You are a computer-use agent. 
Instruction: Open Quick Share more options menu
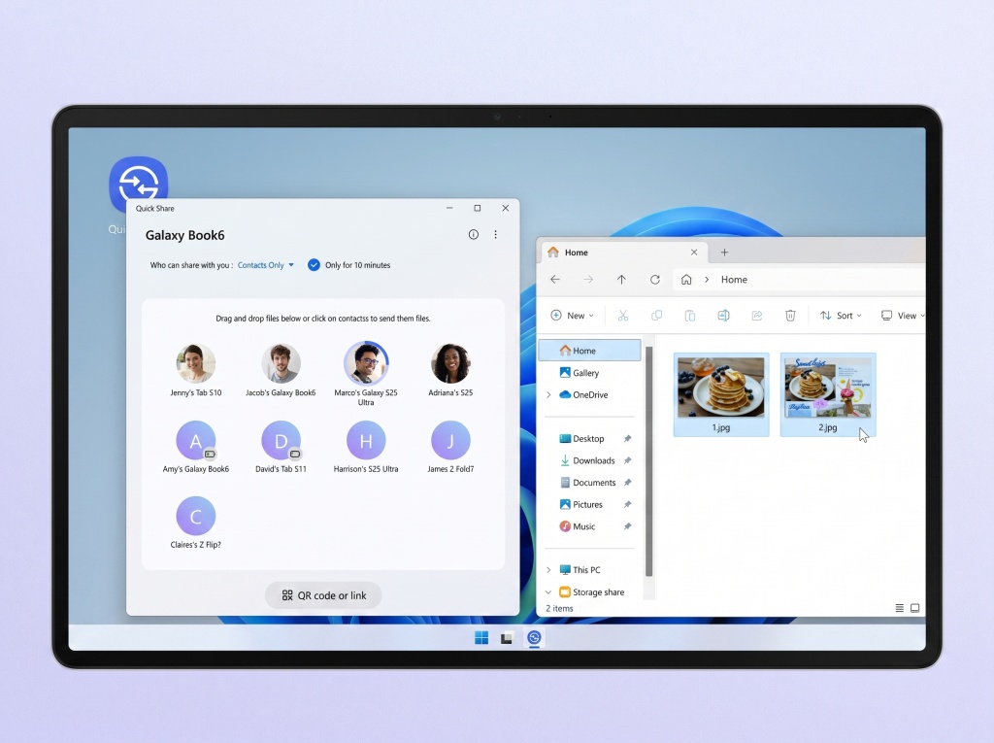coord(495,235)
